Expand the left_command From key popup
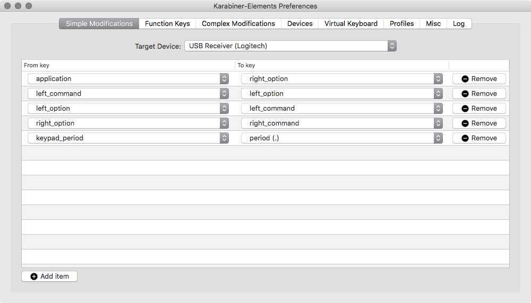 [128, 94]
